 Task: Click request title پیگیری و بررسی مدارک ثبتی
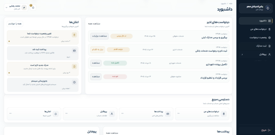click(x=214, y=37)
